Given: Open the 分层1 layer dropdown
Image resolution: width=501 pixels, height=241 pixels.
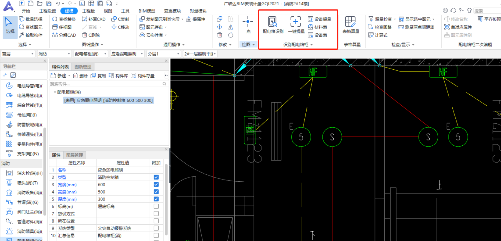Looking at the screenshot, I should [x=164, y=54].
